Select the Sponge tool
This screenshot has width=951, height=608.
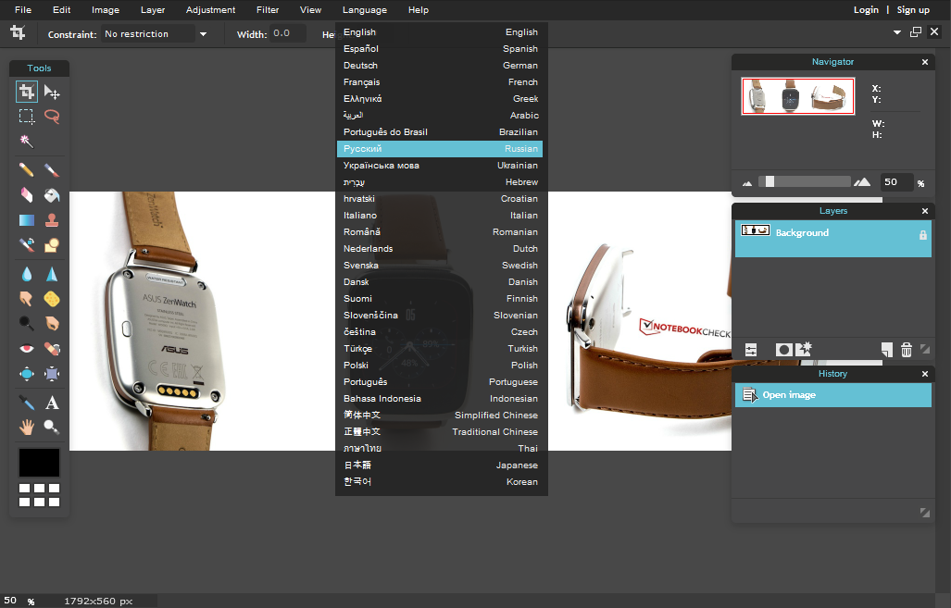(x=52, y=299)
